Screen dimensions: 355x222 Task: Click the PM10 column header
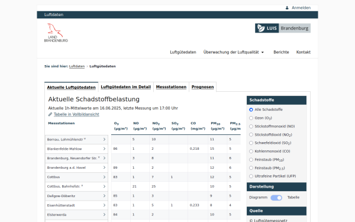[x=218, y=126]
